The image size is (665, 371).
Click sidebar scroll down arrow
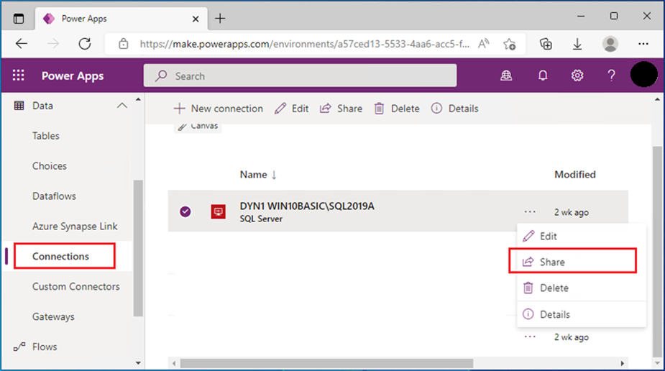[x=138, y=363]
